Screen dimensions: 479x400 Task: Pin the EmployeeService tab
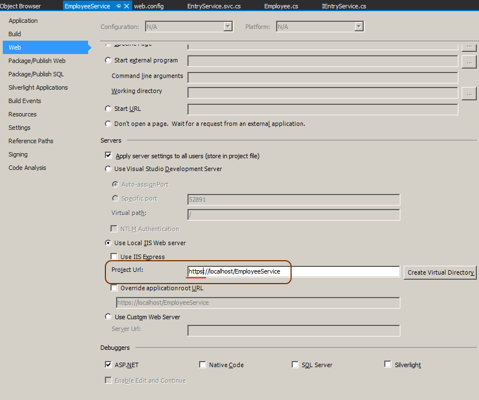[119, 6]
